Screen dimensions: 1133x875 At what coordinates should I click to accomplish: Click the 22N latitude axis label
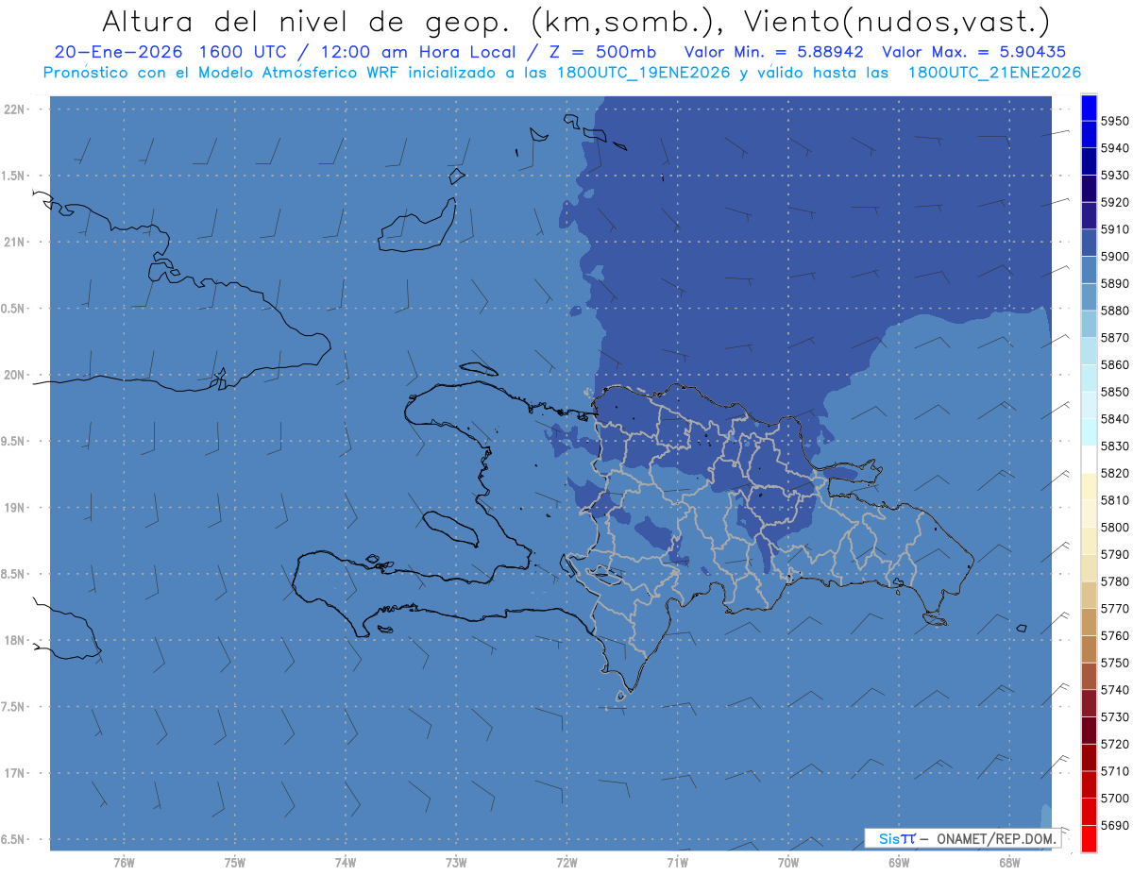click(14, 109)
